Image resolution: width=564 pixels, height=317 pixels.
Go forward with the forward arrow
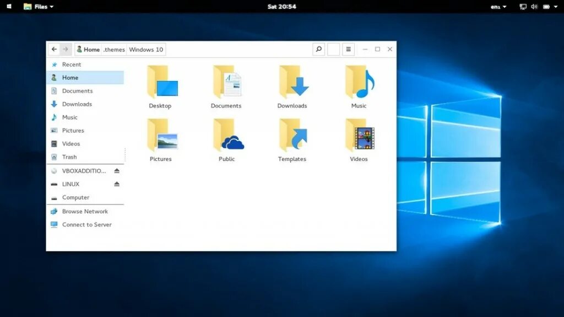click(66, 50)
